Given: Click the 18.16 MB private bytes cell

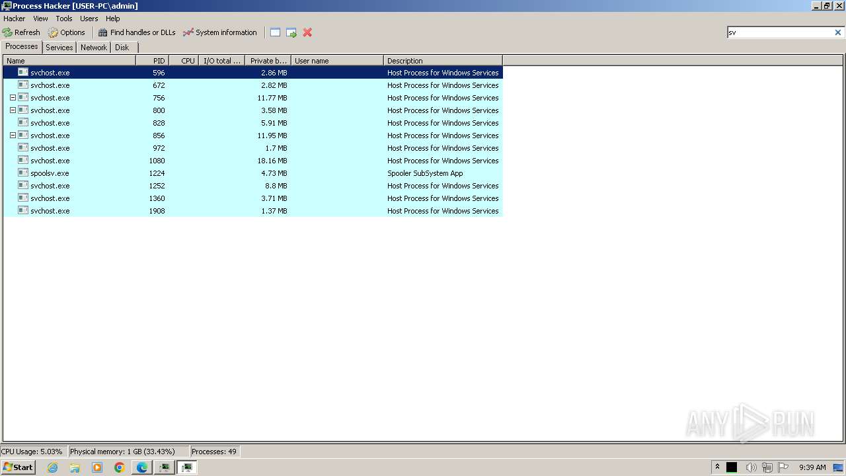Looking at the screenshot, I should point(272,161).
